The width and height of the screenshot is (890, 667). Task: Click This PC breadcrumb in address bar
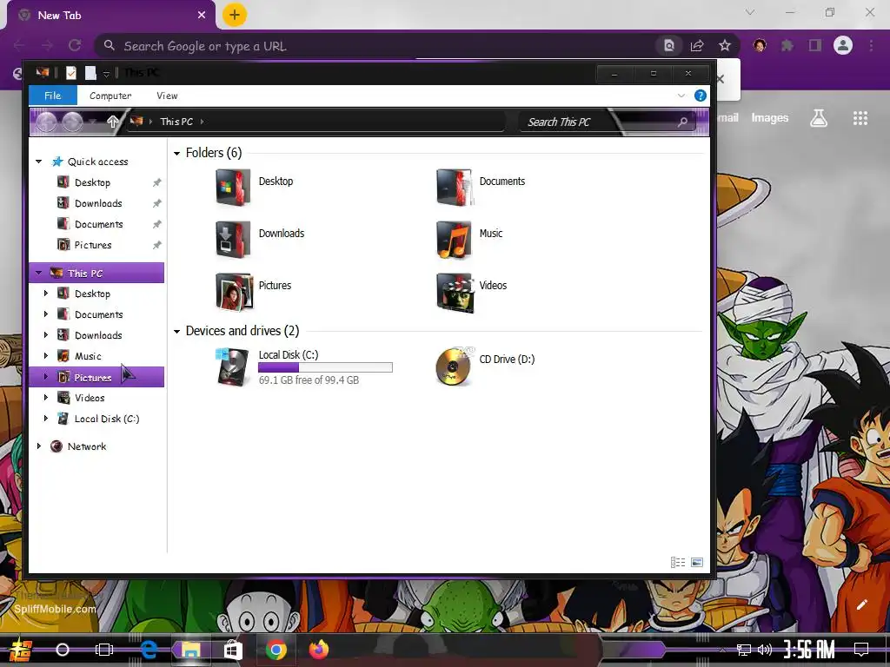176,122
